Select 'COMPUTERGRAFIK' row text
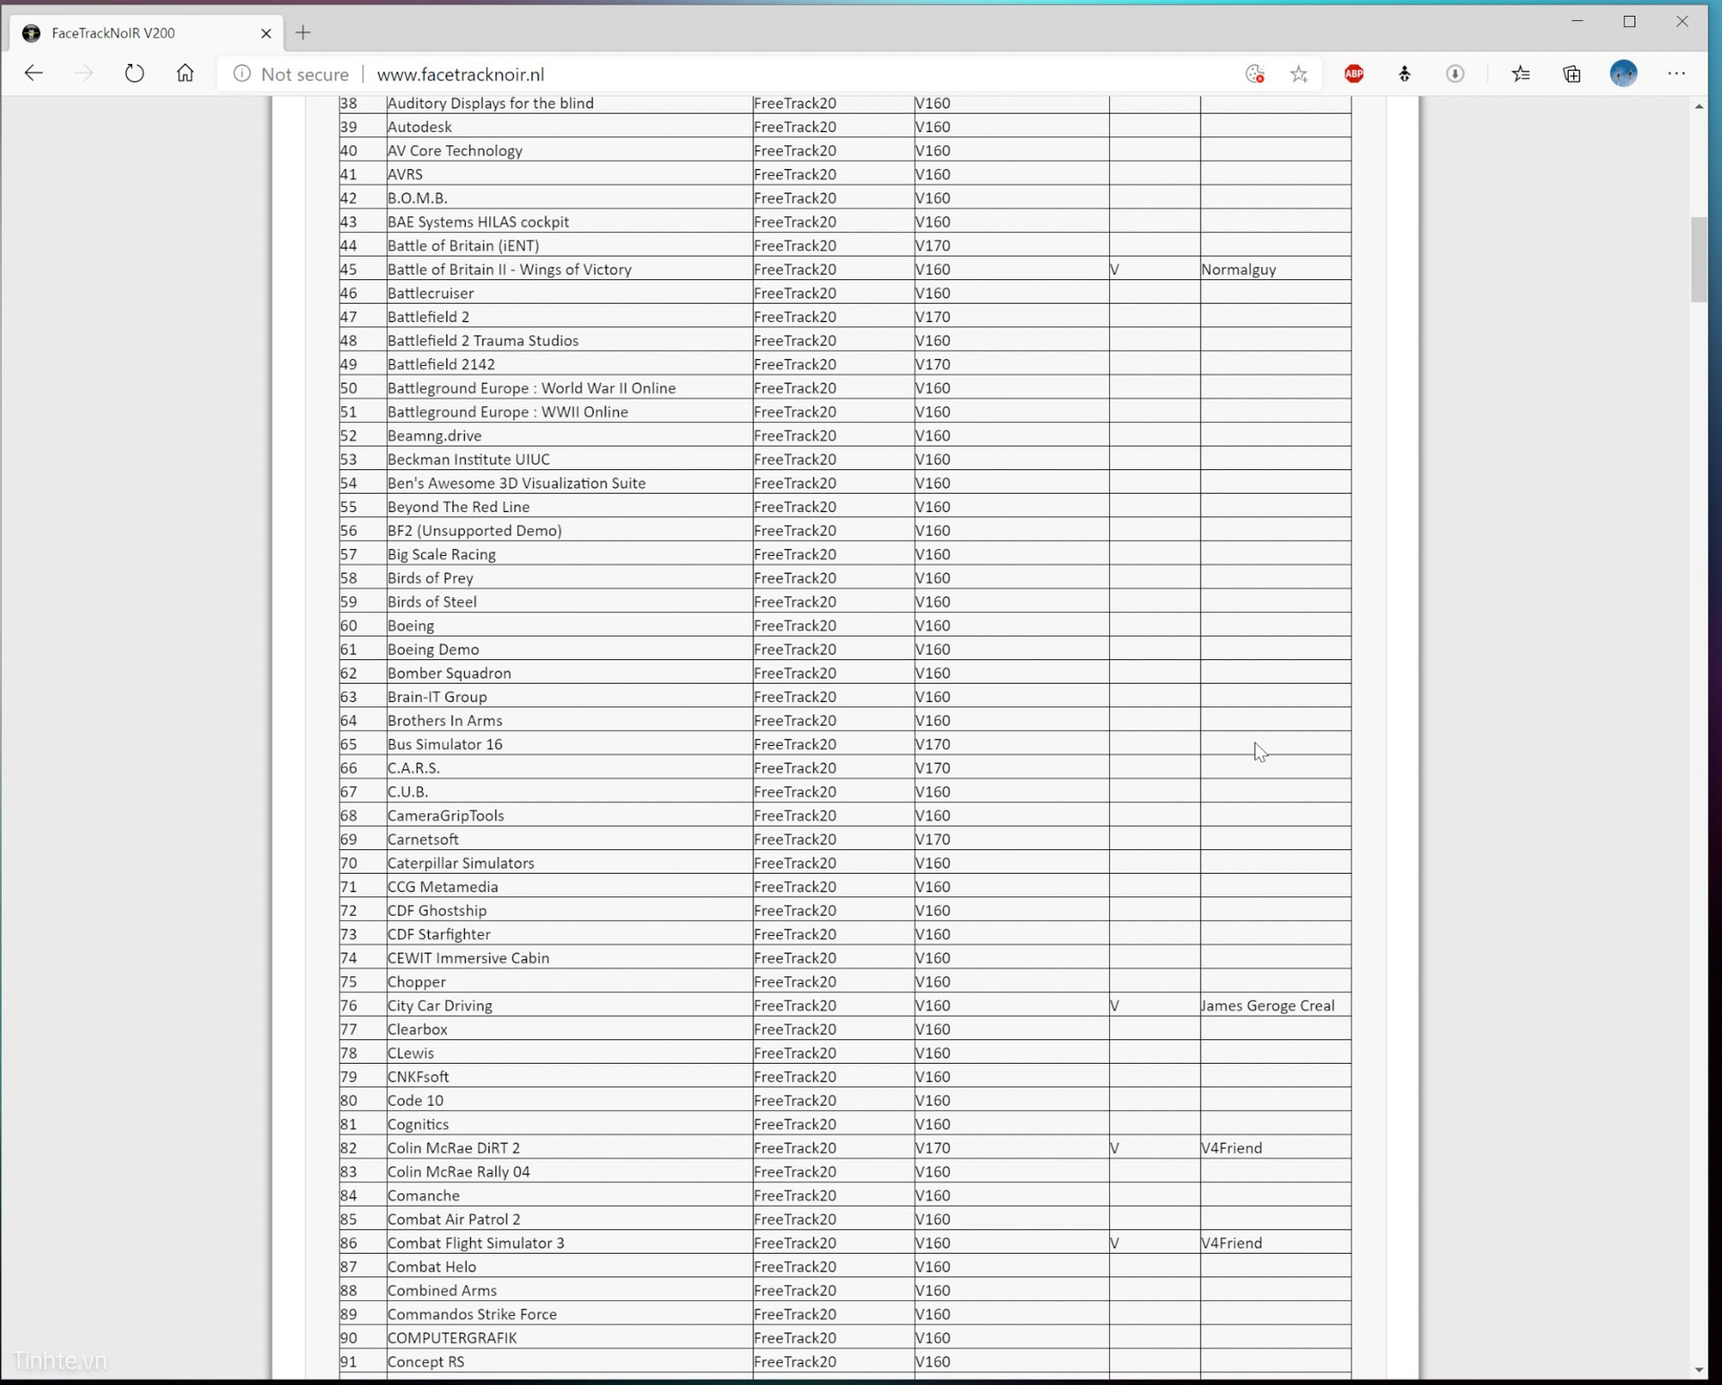The height and width of the screenshot is (1385, 1722). 452,1339
